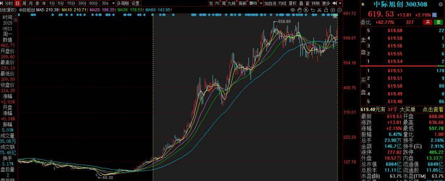Toggle the lock icon above chart

tap(326, 10)
